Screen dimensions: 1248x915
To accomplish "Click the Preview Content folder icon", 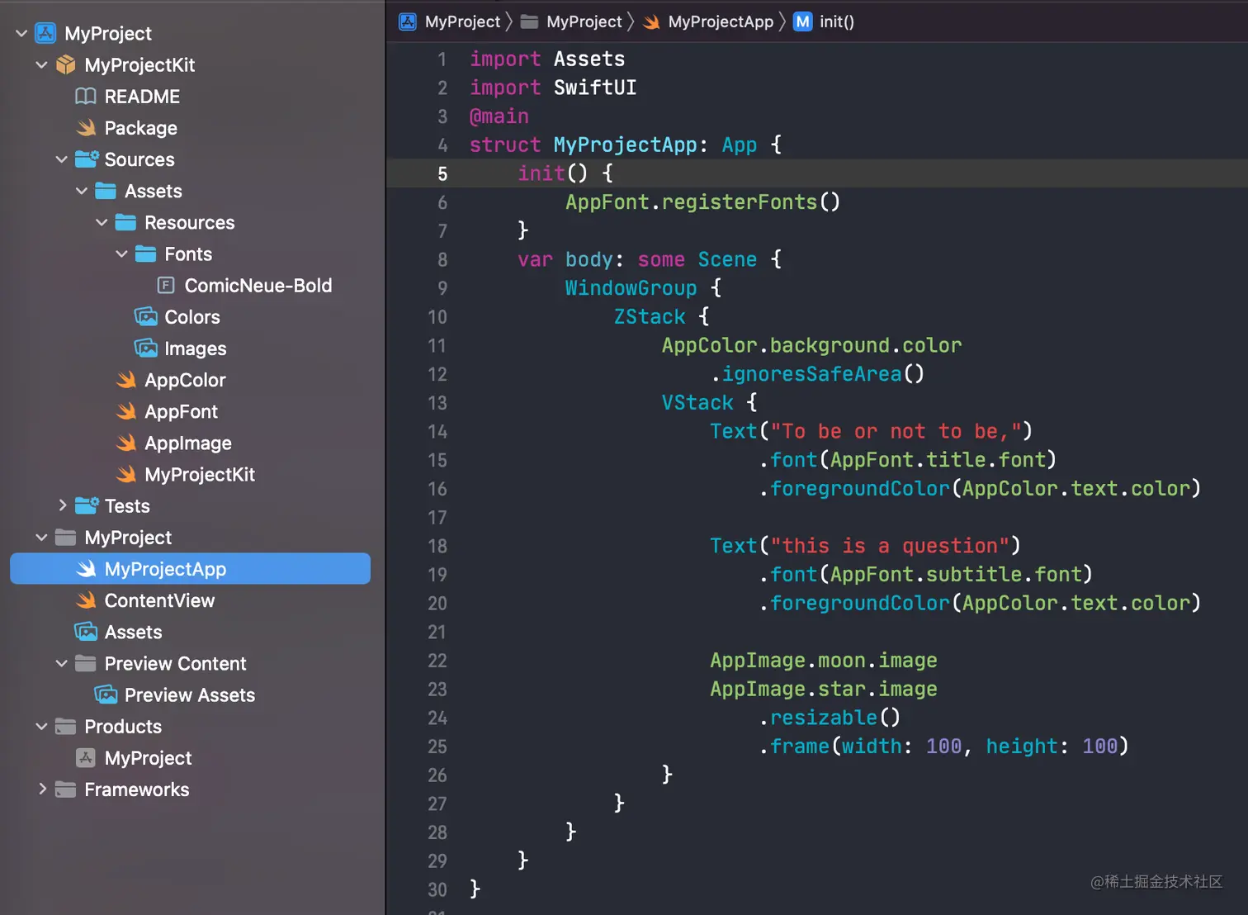I will 86,663.
